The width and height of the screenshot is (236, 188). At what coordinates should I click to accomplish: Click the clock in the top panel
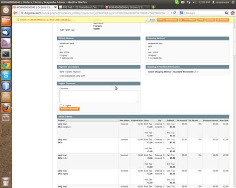(204, 2)
